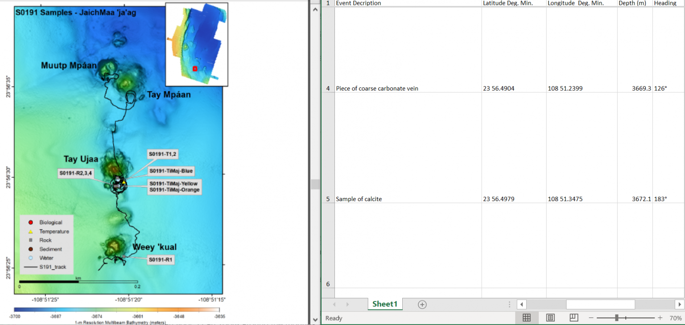The image size is (685, 325).
Task: Switch to Page Layout view
Action: pos(550,318)
